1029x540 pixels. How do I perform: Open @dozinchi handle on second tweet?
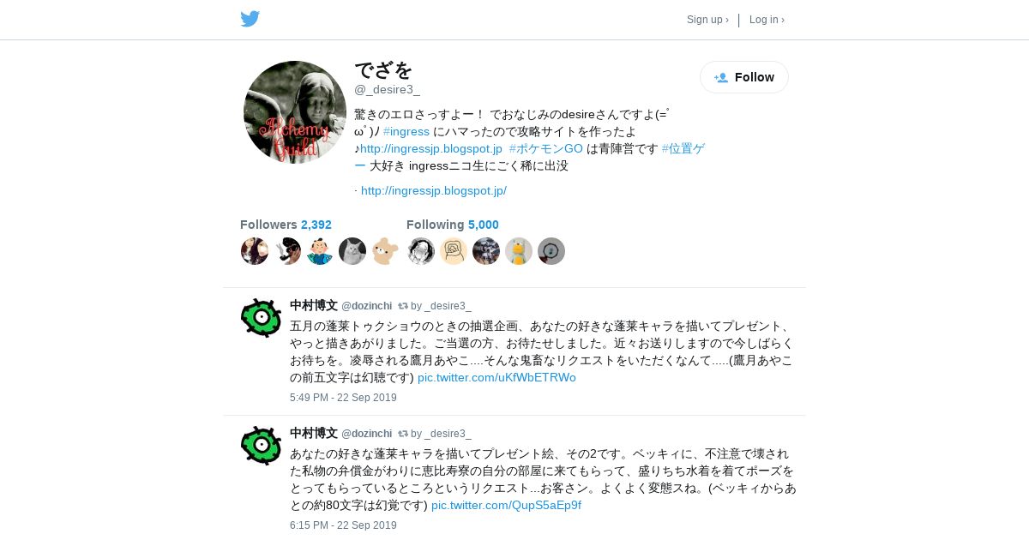point(367,434)
